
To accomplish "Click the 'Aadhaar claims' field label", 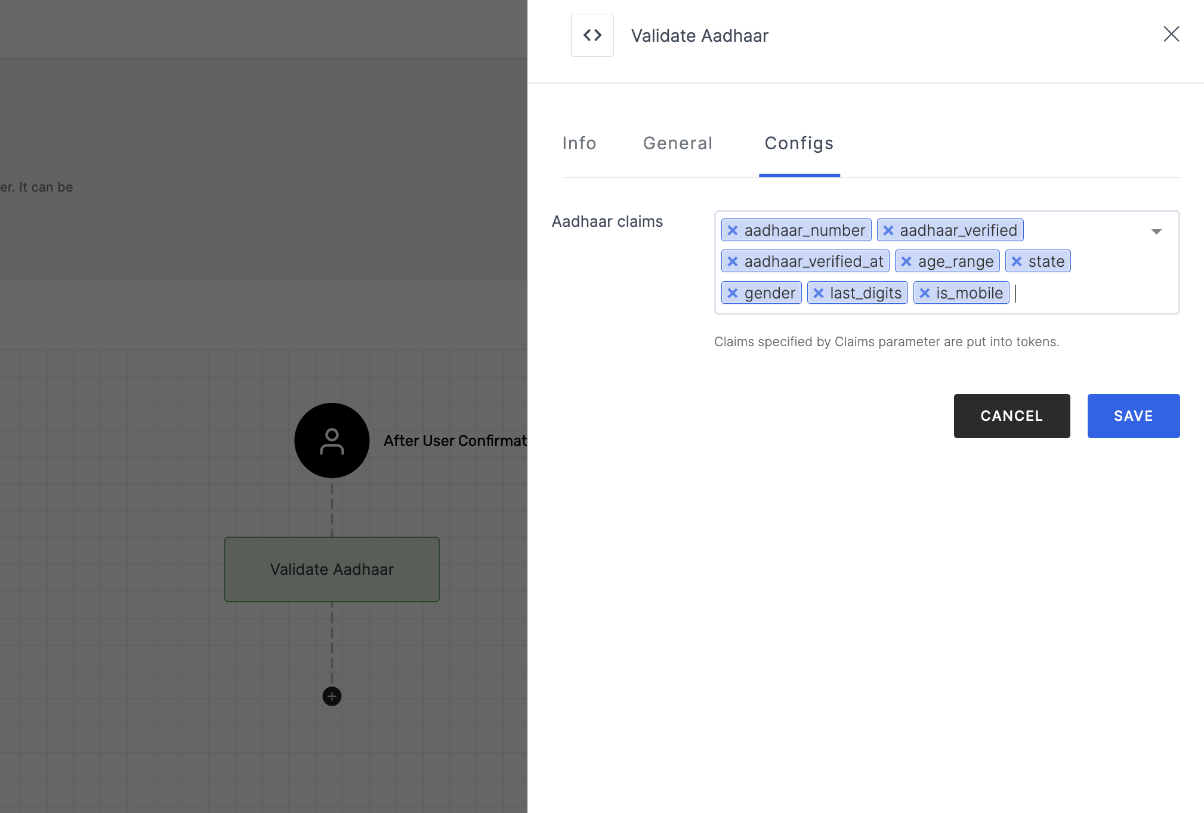I will coord(607,221).
